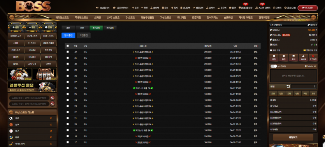
Task: Toggle the real-time betting switch
Action: point(274,66)
